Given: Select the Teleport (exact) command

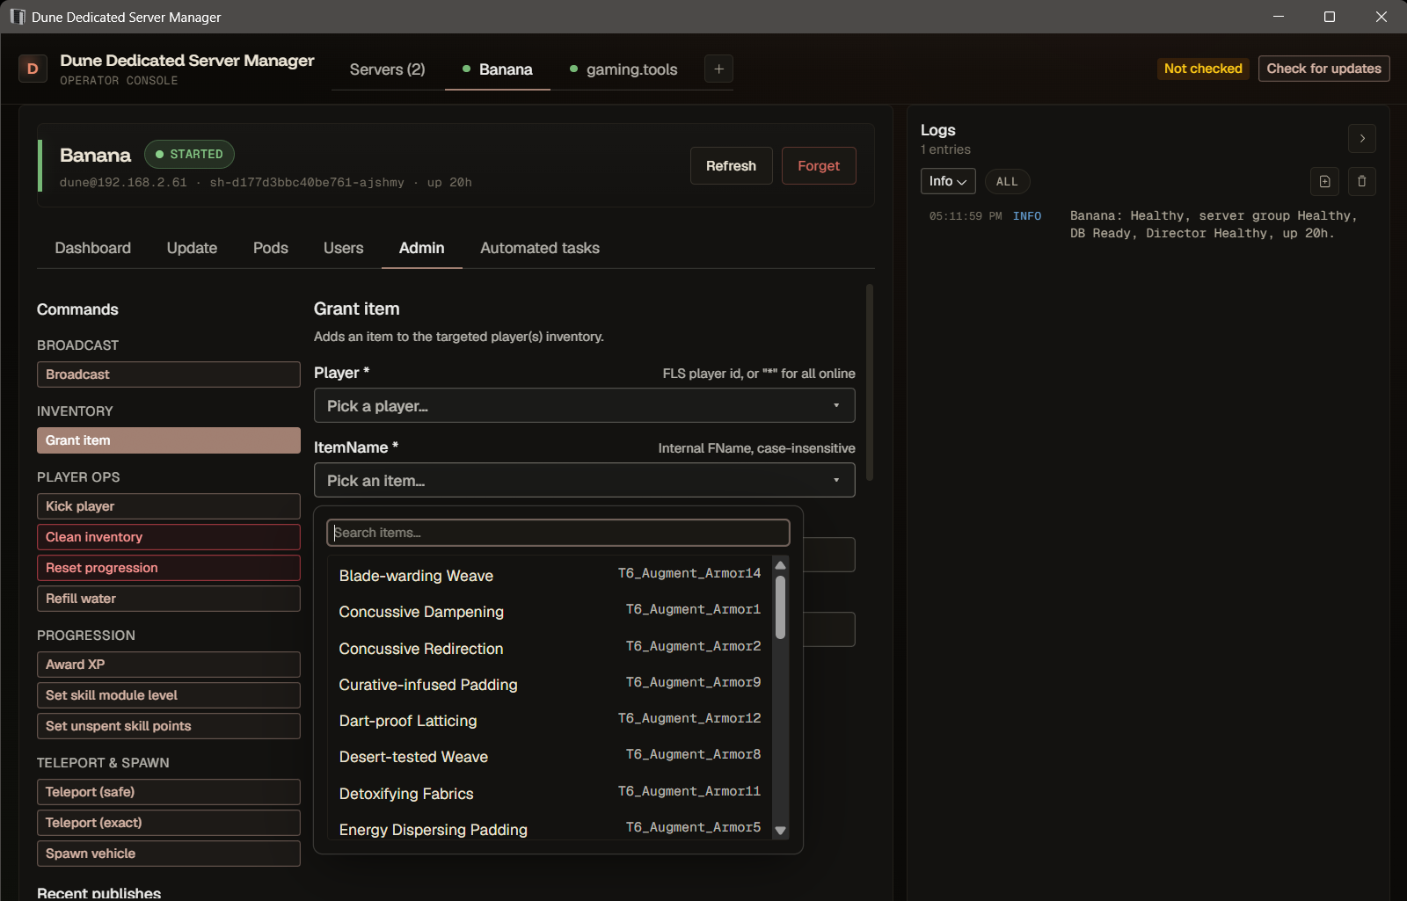Looking at the screenshot, I should pyautogui.click(x=169, y=823).
